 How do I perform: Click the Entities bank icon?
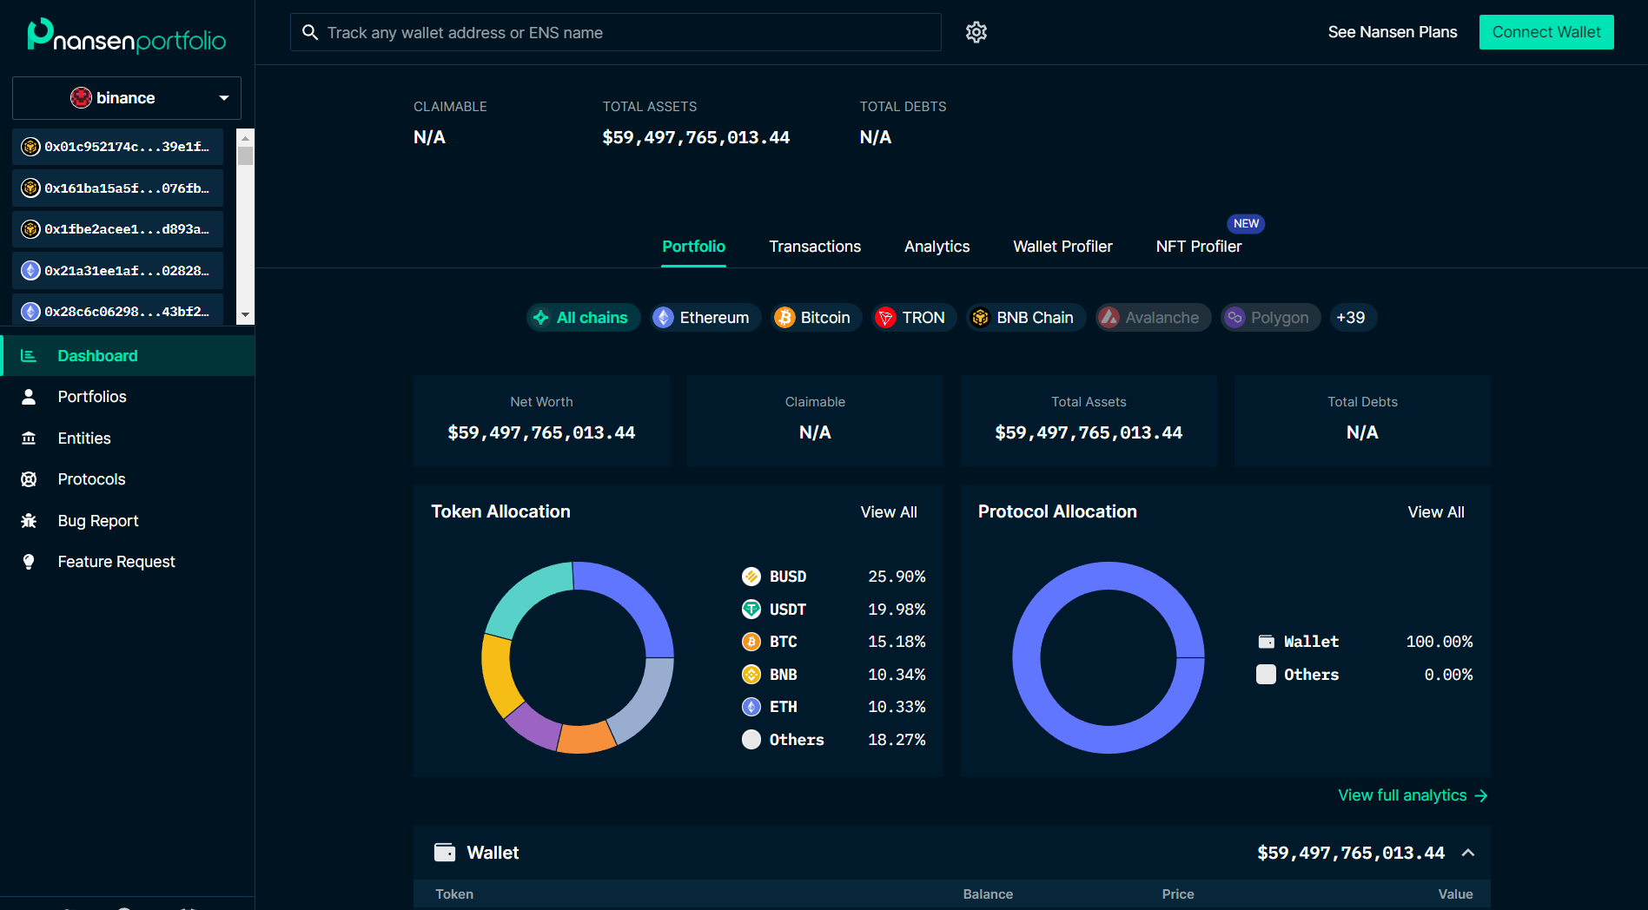(x=29, y=439)
